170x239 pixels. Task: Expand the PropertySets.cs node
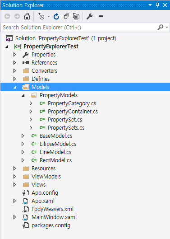click(x=31, y=128)
